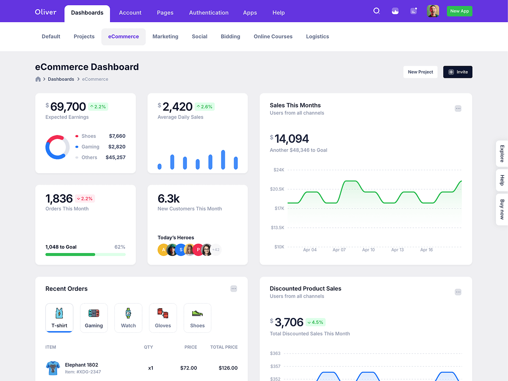Switch to the Marketing tab
This screenshot has height=381, width=508.
tap(165, 36)
